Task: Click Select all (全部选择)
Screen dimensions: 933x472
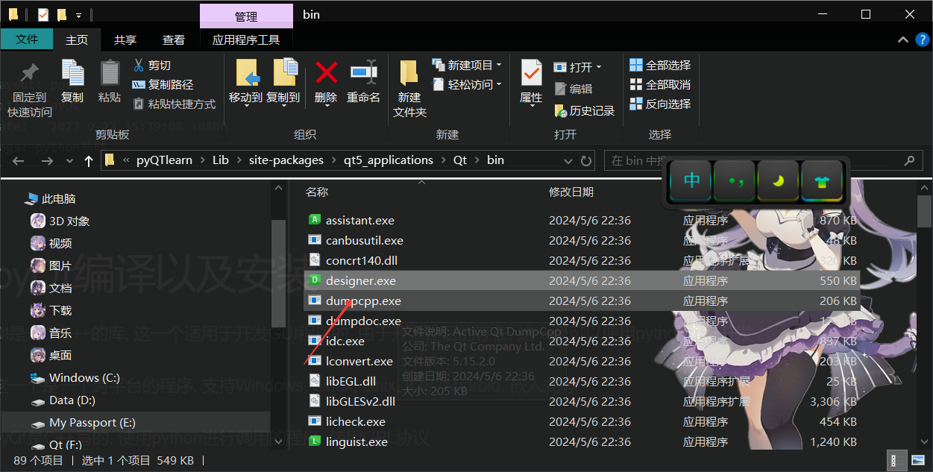Action: (x=661, y=65)
